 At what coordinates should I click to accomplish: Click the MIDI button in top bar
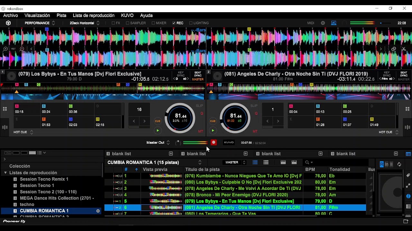click(311, 23)
